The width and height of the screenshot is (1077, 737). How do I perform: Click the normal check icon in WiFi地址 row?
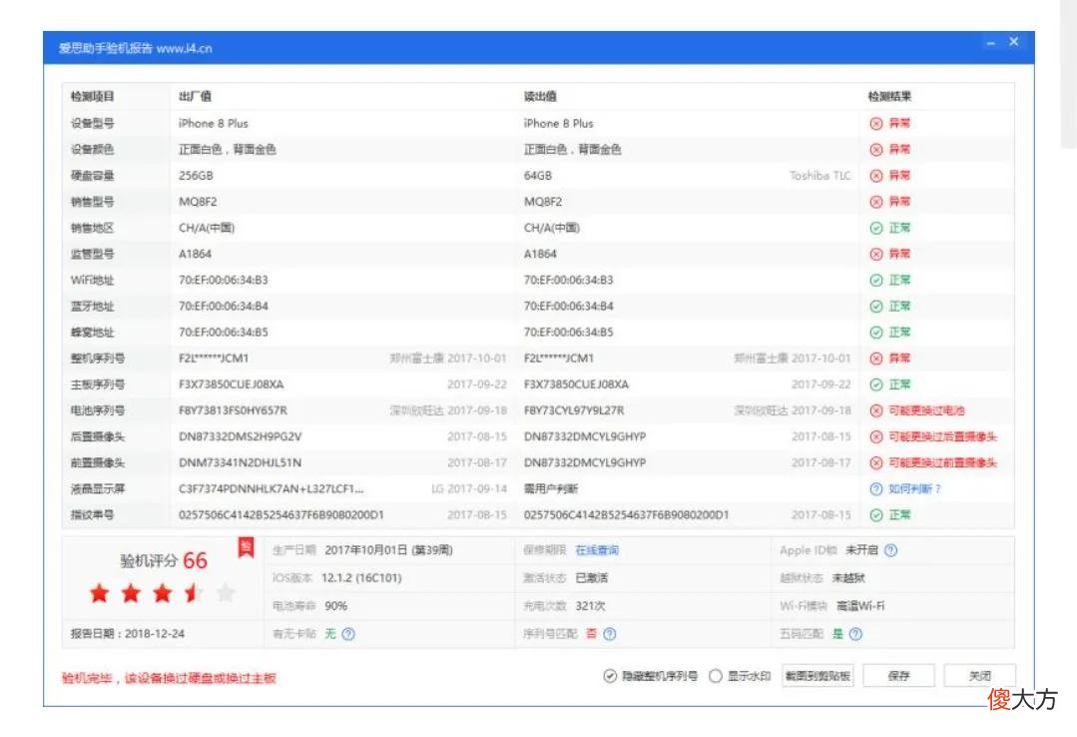tap(875, 281)
